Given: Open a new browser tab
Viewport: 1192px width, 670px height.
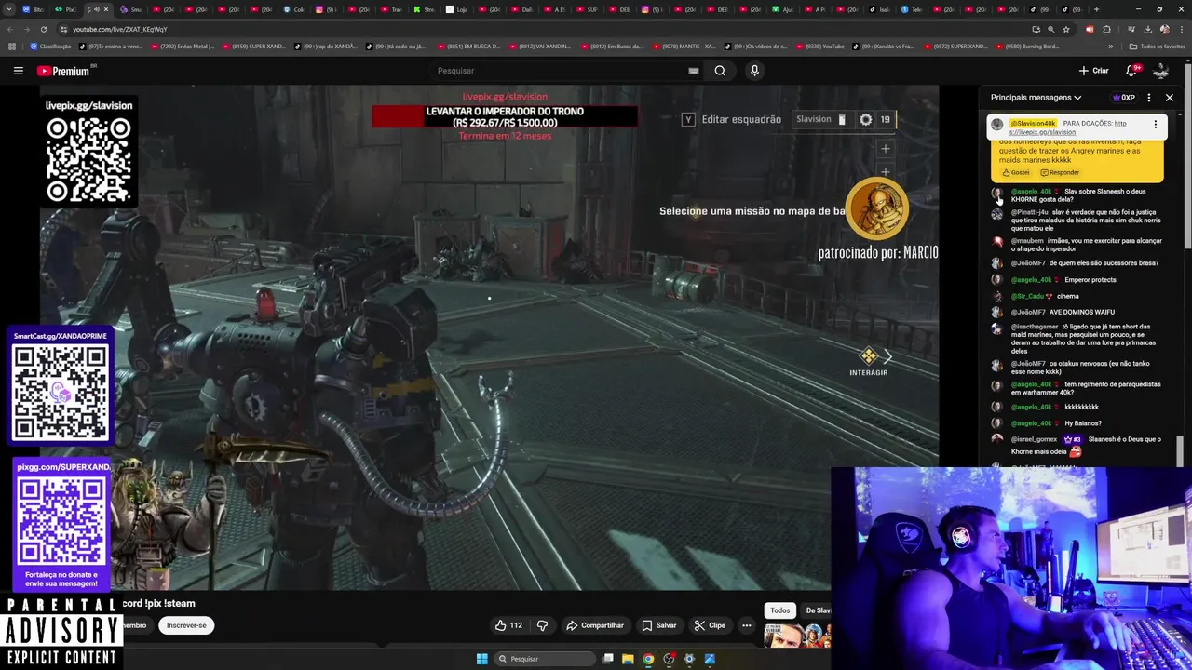Looking at the screenshot, I should pos(1096,9).
